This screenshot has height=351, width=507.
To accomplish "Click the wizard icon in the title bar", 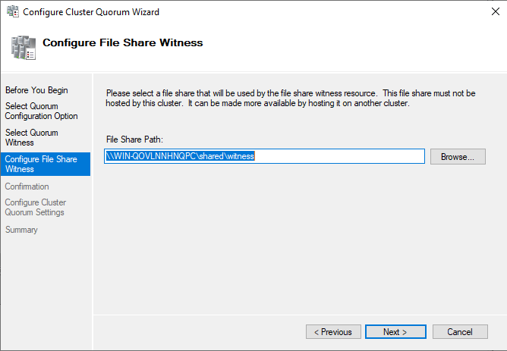I will coord(11,12).
